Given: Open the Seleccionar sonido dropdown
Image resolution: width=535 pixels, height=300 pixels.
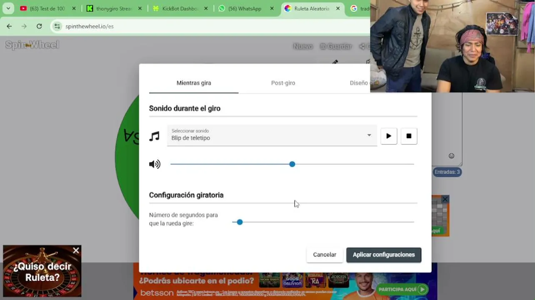Looking at the screenshot, I should click(x=272, y=135).
